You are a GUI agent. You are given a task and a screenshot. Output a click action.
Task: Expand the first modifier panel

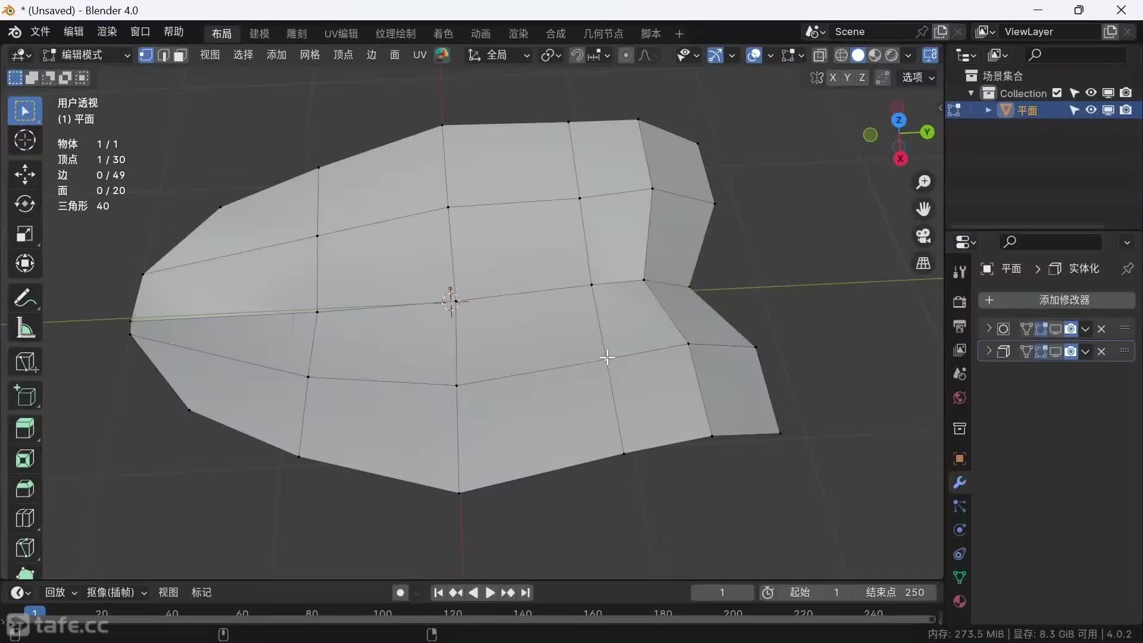point(989,329)
